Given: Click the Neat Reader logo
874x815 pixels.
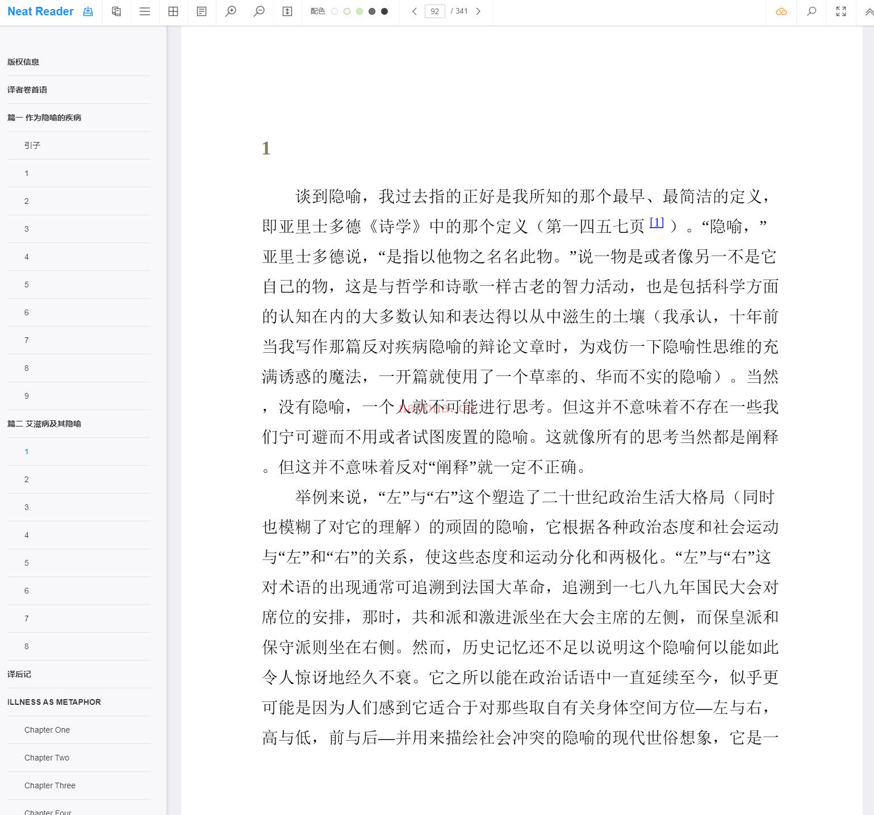Looking at the screenshot, I should pyautogui.click(x=40, y=11).
